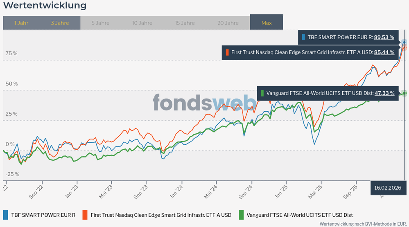The image size is (409, 227).
Task: Switch to the Max time range tab
Action: pos(266,22)
